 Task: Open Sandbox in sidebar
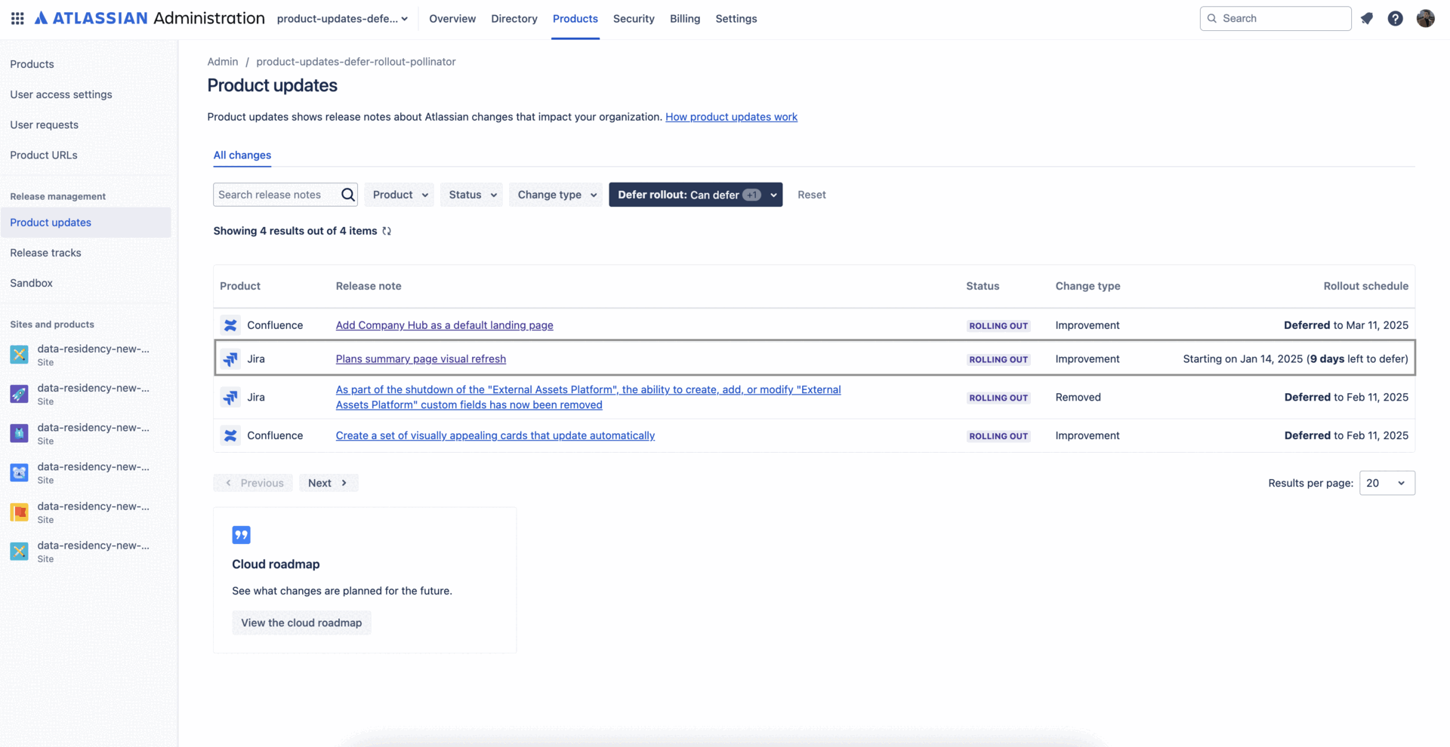click(31, 283)
